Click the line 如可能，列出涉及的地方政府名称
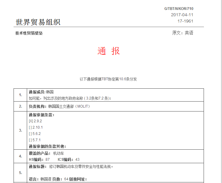 [x=70, y=98]
